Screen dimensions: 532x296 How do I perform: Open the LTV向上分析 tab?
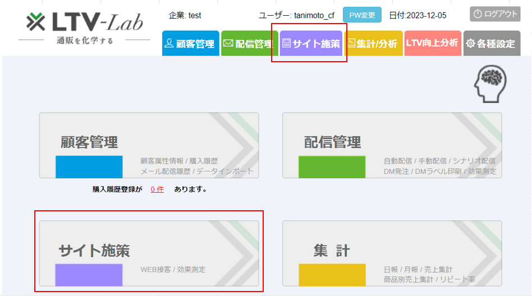[432, 43]
